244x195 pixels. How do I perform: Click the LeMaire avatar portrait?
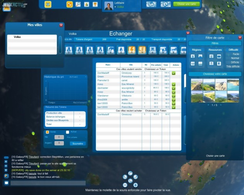tap(109, 5)
